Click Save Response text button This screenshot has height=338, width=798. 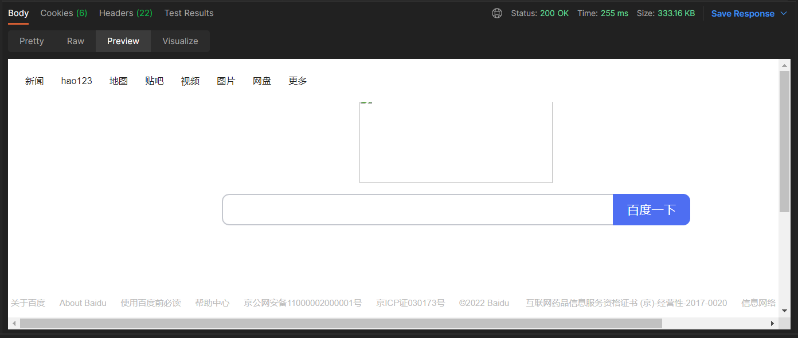(742, 14)
